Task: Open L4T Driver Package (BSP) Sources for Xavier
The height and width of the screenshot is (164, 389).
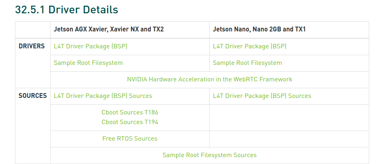Action: click(x=103, y=96)
